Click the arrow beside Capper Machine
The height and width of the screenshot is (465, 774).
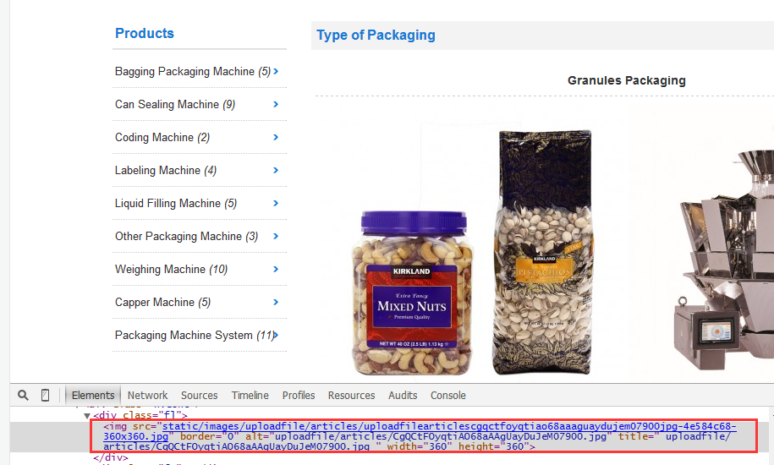[x=276, y=303]
